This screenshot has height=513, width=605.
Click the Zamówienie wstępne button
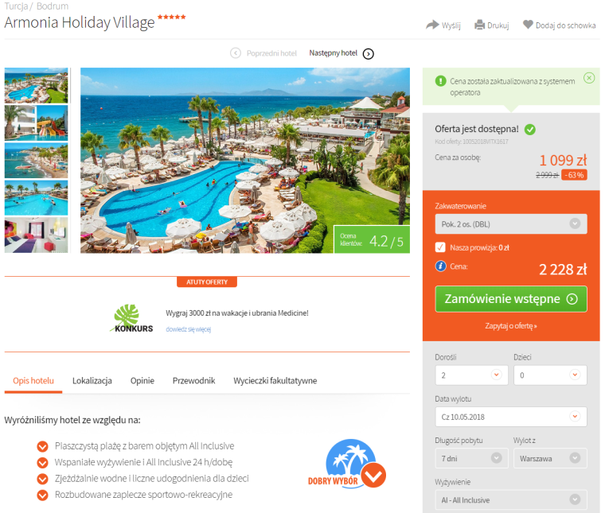click(x=511, y=299)
